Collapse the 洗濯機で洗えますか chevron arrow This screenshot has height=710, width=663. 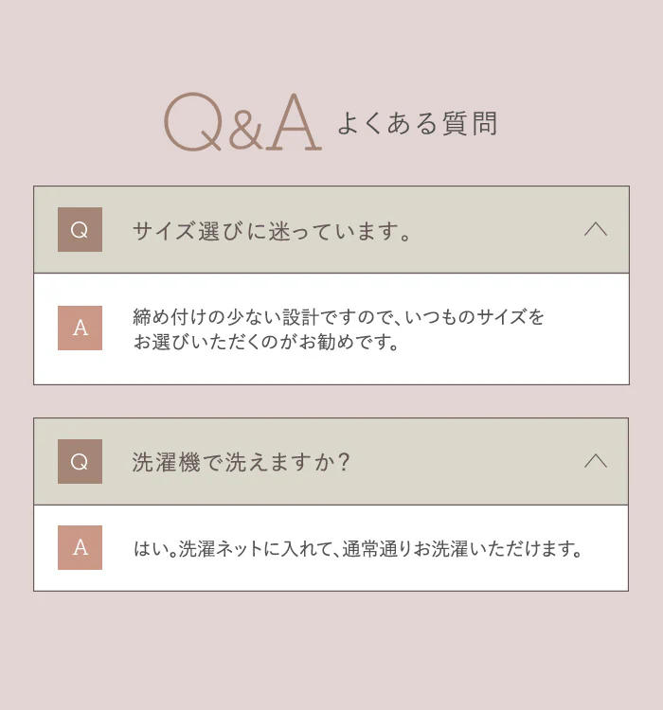[596, 461]
